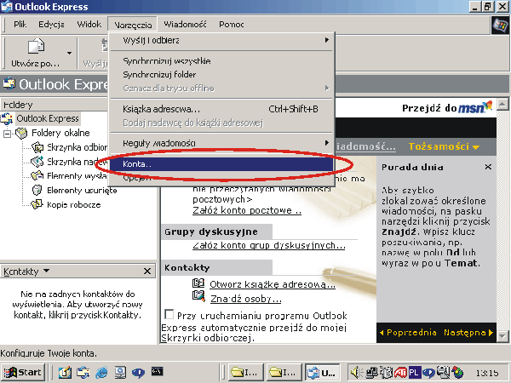Close the Porada dnia tip panel

click(x=487, y=168)
